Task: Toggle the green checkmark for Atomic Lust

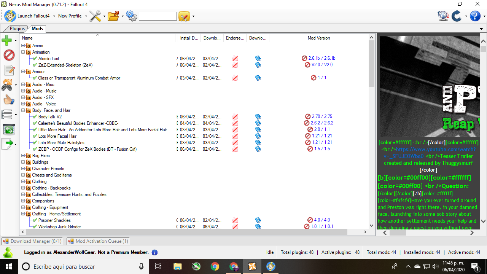Action: click(35, 59)
